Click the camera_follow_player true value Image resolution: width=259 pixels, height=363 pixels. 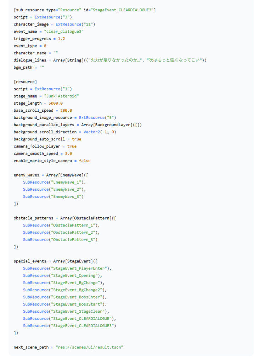[72, 146]
